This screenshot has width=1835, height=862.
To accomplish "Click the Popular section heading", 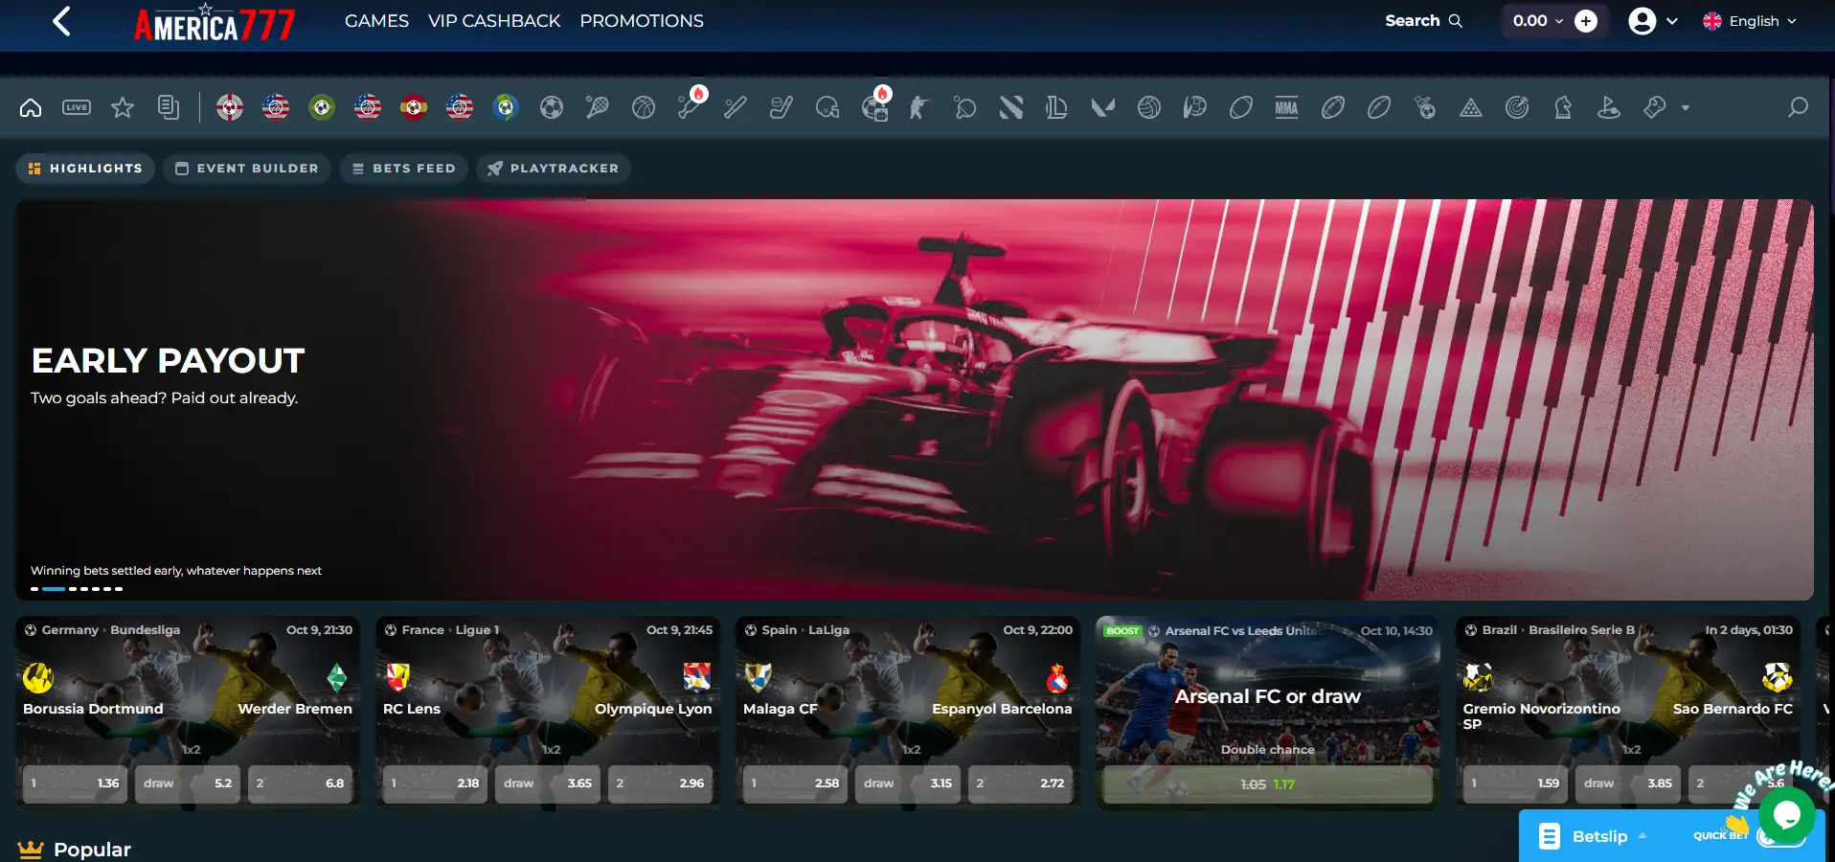I will pos(92,850).
